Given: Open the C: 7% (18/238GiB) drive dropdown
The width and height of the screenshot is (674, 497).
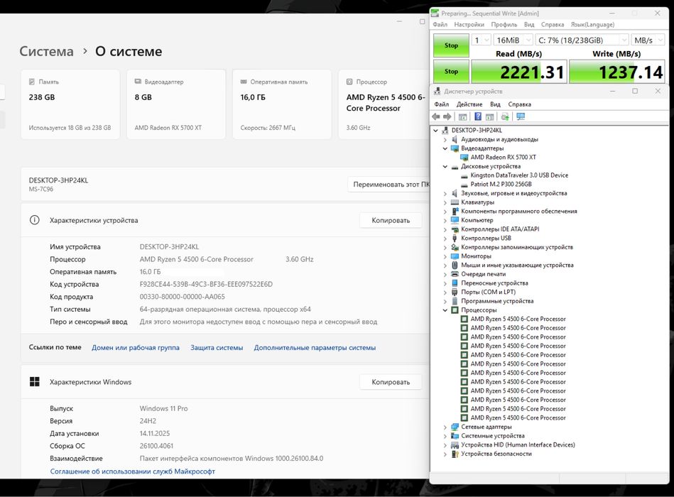Looking at the screenshot, I should (582, 40).
